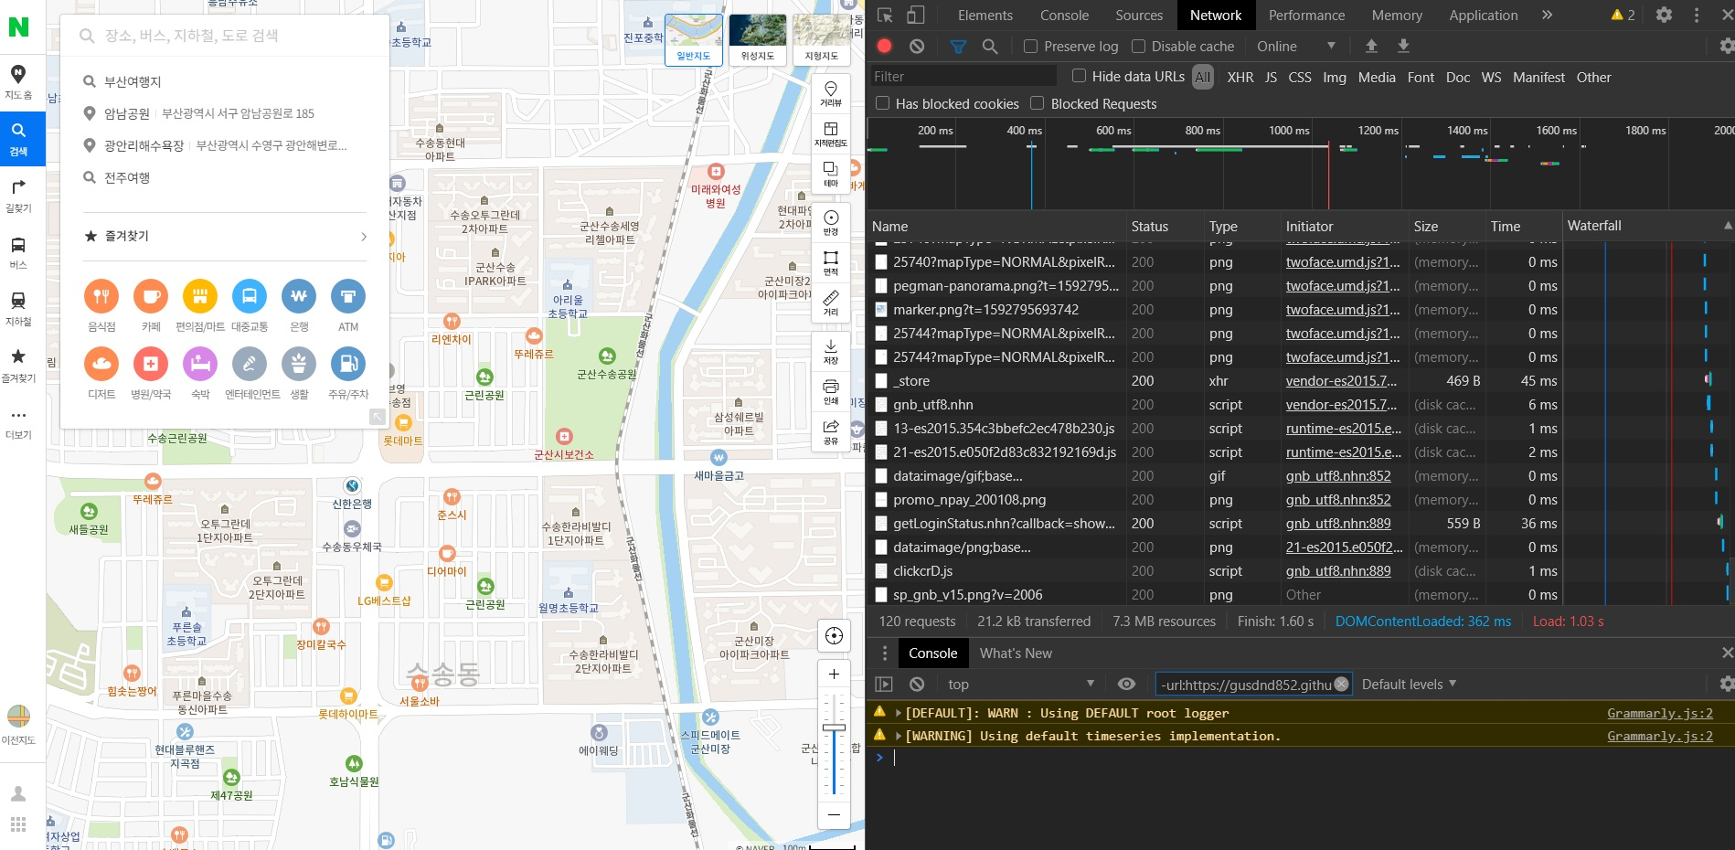Clear the network log
The image size is (1735, 850).
pyautogui.click(x=917, y=47)
